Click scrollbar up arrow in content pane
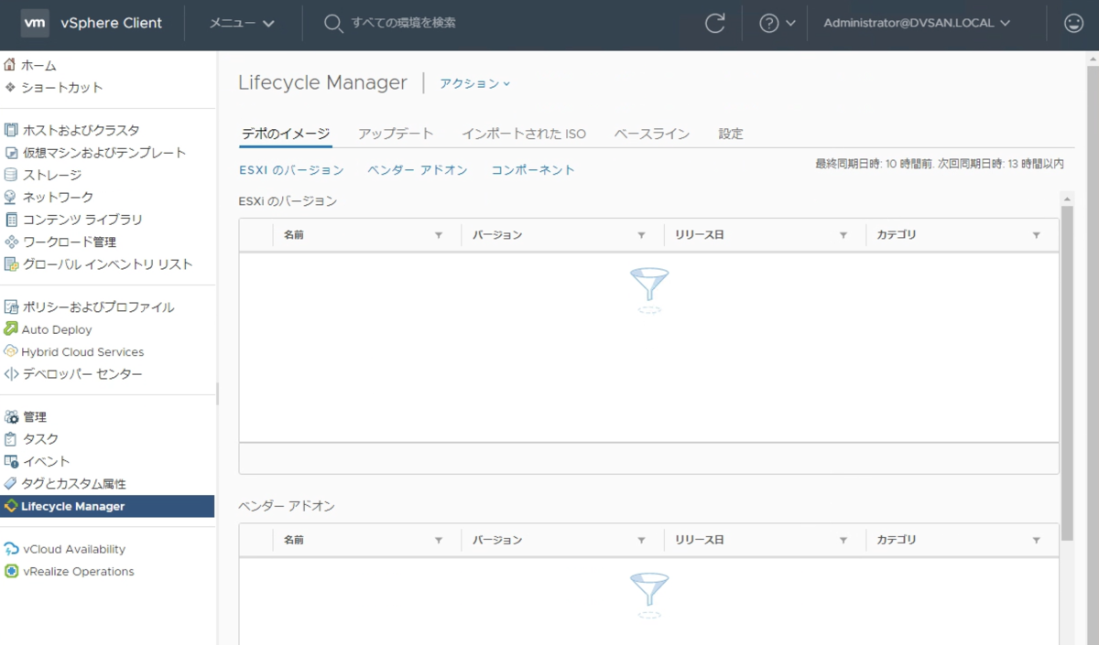The image size is (1099, 645). pyautogui.click(x=1067, y=198)
